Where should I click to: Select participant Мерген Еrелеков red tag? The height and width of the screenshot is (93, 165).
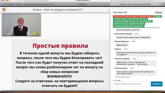130,16
